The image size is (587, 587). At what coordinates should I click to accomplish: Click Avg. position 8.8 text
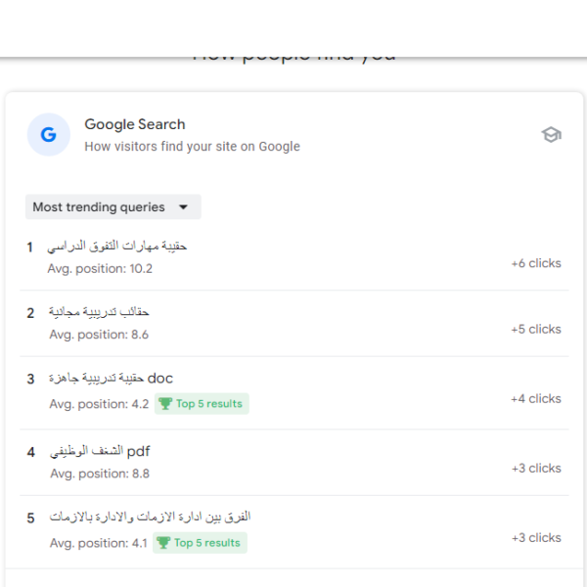click(100, 474)
